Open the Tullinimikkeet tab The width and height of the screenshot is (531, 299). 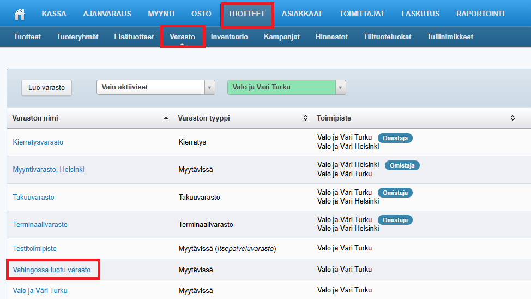450,37
